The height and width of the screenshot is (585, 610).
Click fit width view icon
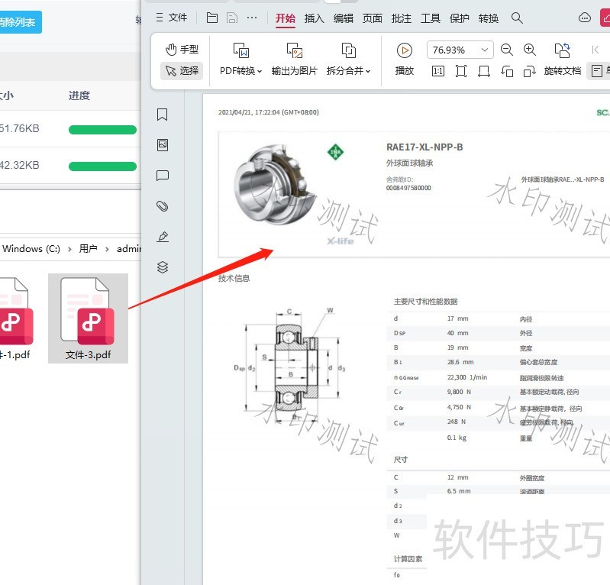click(484, 71)
